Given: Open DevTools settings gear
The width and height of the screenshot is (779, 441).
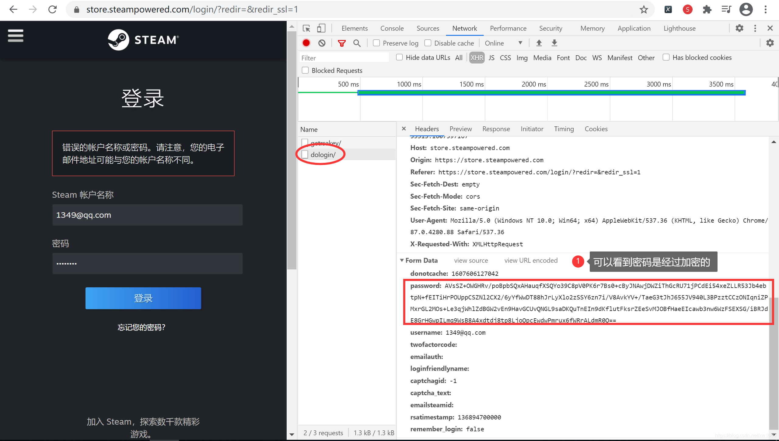Looking at the screenshot, I should point(739,28).
